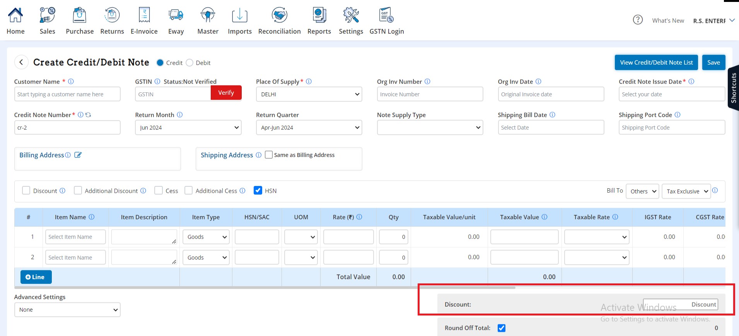Image resolution: width=739 pixels, height=336 pixels.
Task: Select the Debit radio button
Action: pyautogui.click(x=189, y=63)
